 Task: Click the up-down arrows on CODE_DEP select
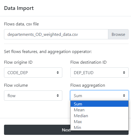(58, 73)
